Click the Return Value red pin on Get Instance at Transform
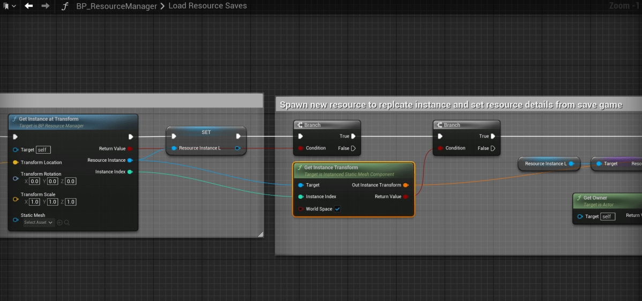 click(130, 148)
